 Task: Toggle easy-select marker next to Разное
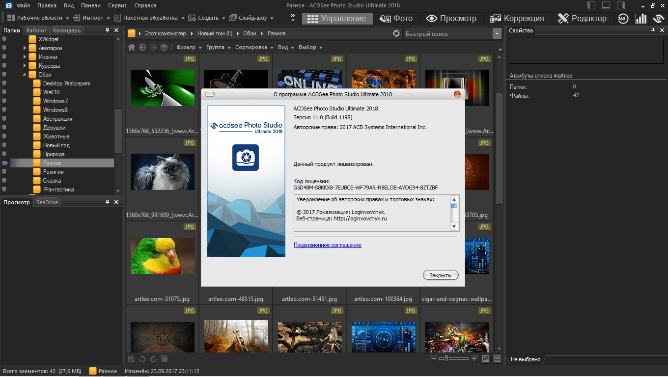point(4,163)
